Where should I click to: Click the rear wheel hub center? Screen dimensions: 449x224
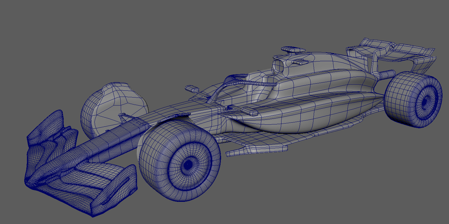(426, 101)
